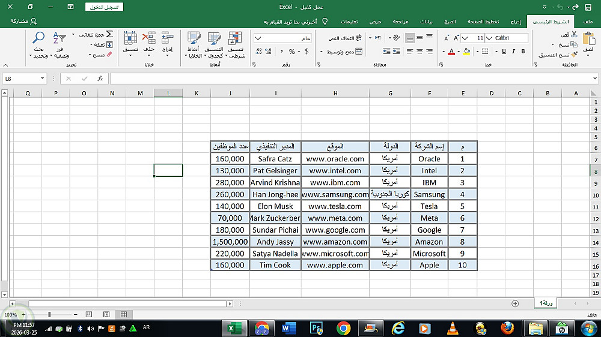Apply the yellow fill color
The height and width of the screenshot is (337, 601).
pos(466,51)
